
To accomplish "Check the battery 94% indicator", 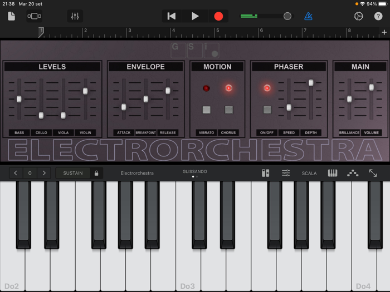I will (377, 4).
